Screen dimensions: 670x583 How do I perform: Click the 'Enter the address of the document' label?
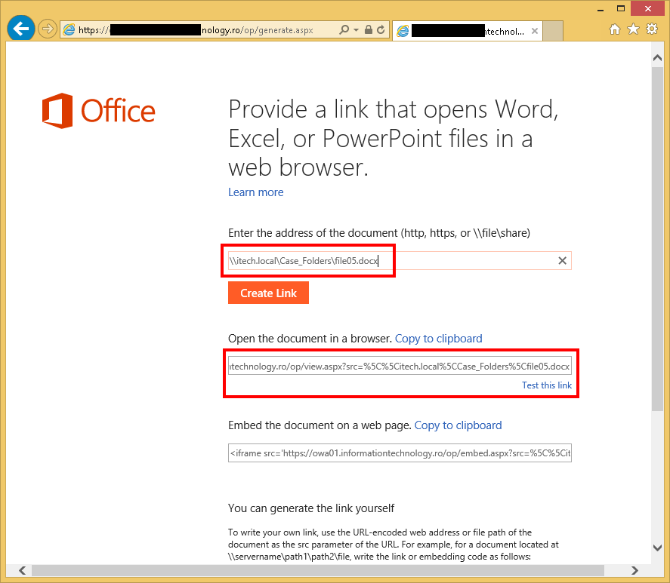click(x=379, y=233)
